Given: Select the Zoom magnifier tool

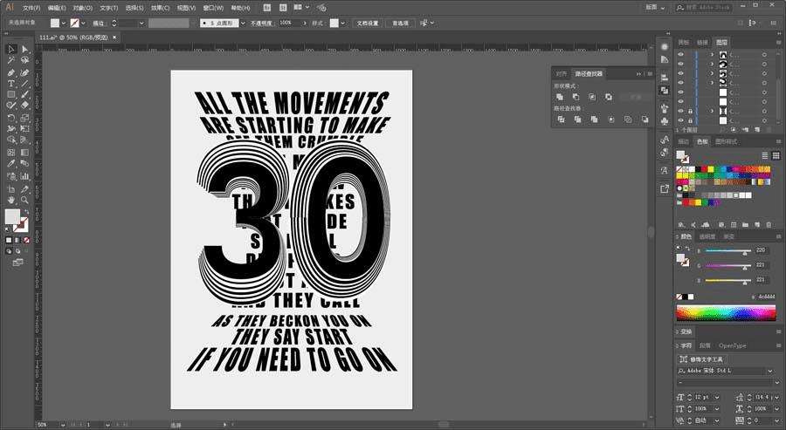Looking at the screenshot, I should (x=24, y=199).
